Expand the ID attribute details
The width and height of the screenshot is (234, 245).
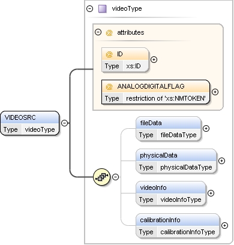tap(154, 59)
